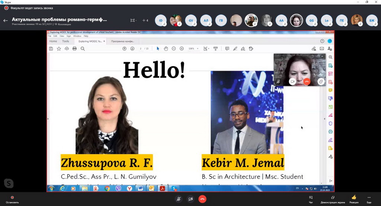This screenshot has width=381, height=206.
Task: Click the Print icon in Acrobat toolbar
Action: point(74,49)
